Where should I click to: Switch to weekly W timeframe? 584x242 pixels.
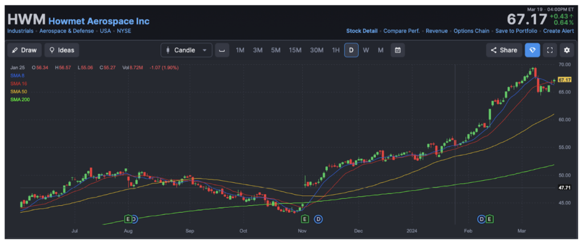coord(366,50)
